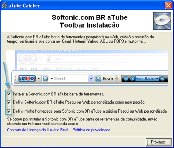The width and height of the screenshot is (174, 148).
Task: Open the dropdown arrow beside MAX logo
Action: click(x=38, y=79)
